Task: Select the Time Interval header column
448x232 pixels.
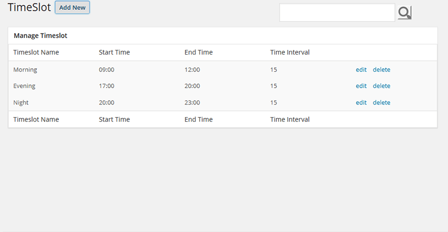Action: pyautogui.click(x=290, y=52)
